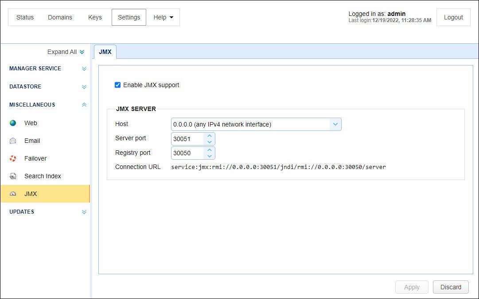Click the MANAGER SERVICE heading
Screen dimensions: 479x299
pyautogui.click(x=35, y=69)
